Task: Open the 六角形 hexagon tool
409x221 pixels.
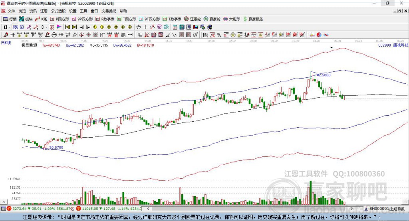Action: 232,19
